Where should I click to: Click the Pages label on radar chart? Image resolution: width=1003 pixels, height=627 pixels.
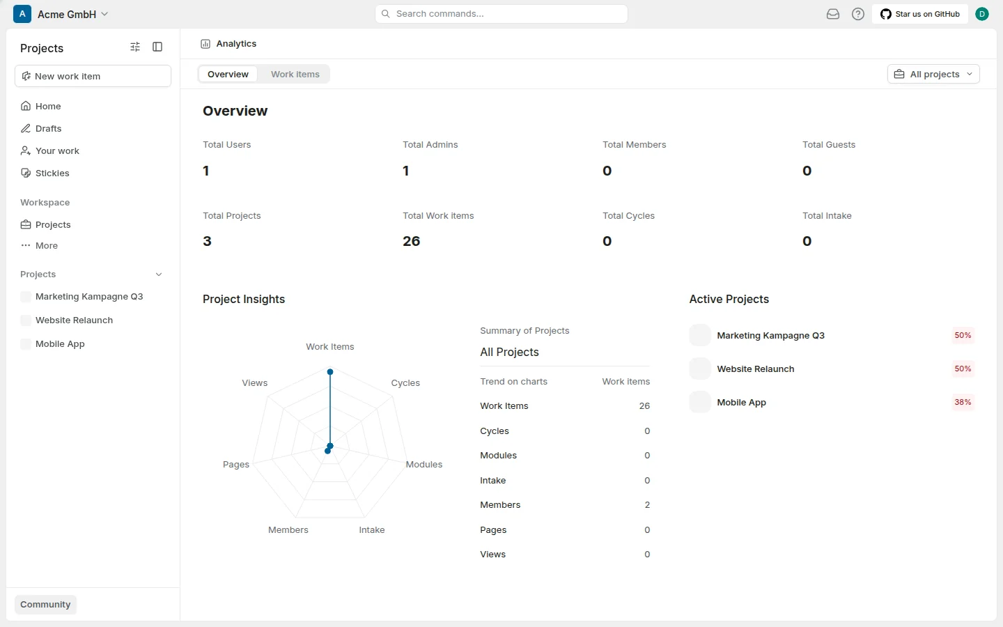236,465
